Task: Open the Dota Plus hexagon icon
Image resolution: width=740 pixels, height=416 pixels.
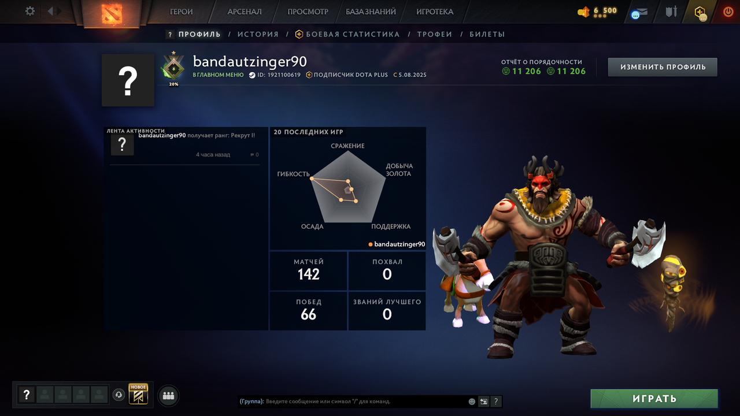Action: (x=700, y=12)
